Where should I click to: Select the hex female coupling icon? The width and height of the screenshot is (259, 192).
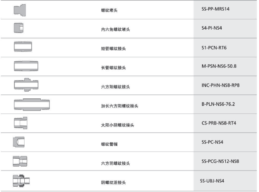[x=20, y=160]
